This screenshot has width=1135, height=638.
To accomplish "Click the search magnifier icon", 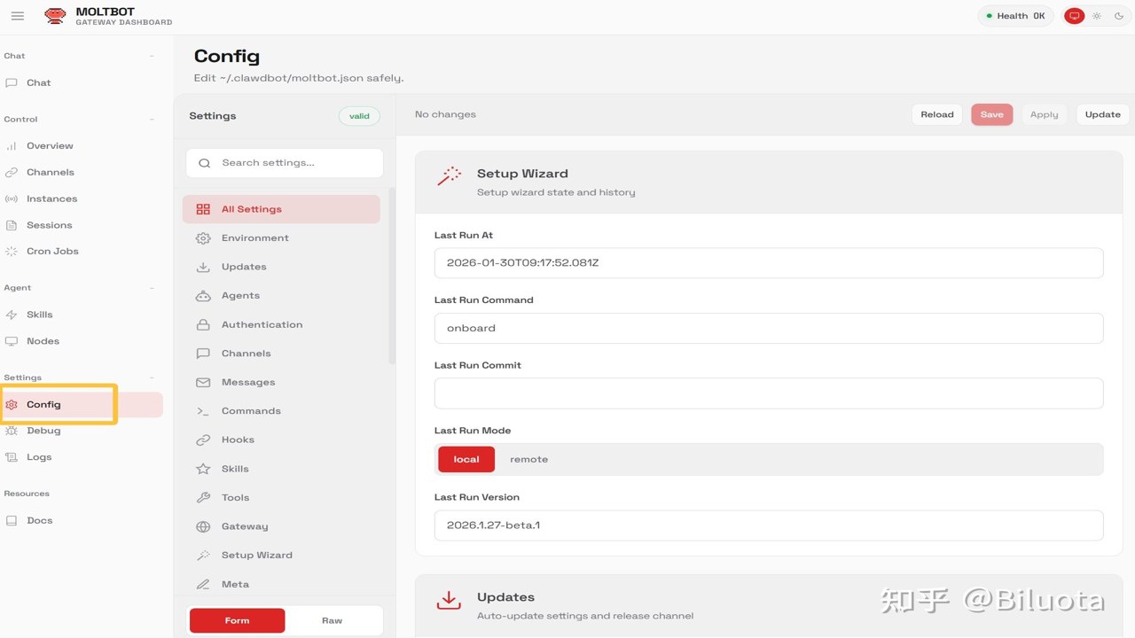I will click(205, 163).
